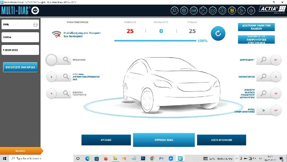Toggle the round knob for ΨΕΚΑΣΜΟΣ (injection)

click(51, 60)
